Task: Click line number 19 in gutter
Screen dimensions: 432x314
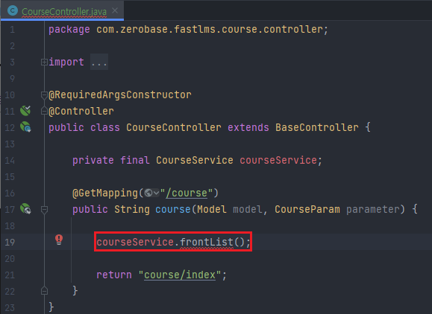Action: (10, 243)
